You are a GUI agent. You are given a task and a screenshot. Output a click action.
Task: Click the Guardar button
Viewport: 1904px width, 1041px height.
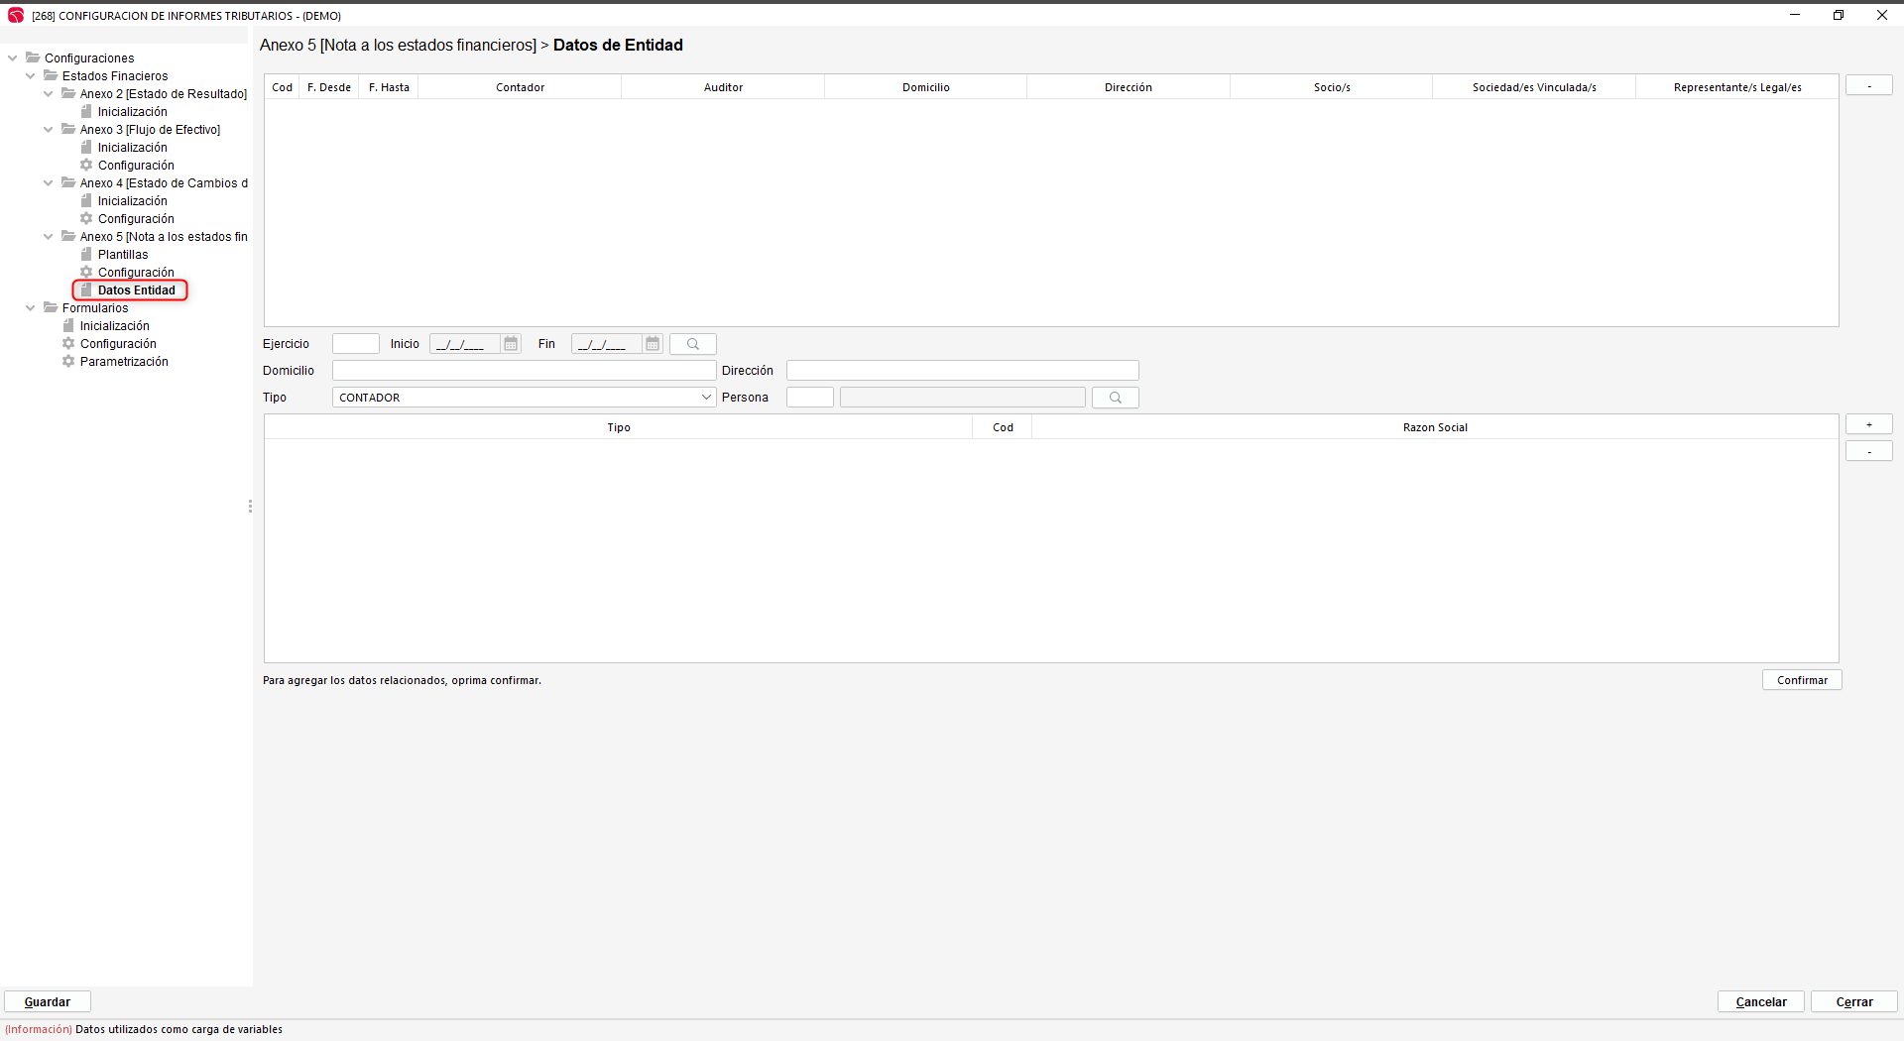(48, 1002)
